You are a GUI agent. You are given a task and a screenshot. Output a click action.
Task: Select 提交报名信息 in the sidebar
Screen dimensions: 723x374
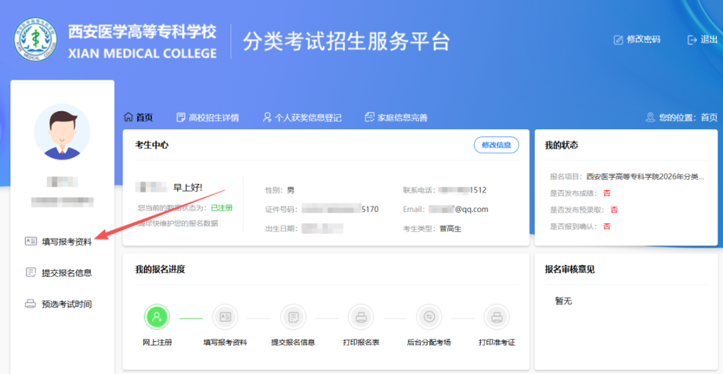pyautogui.click(x=58, y=273)
